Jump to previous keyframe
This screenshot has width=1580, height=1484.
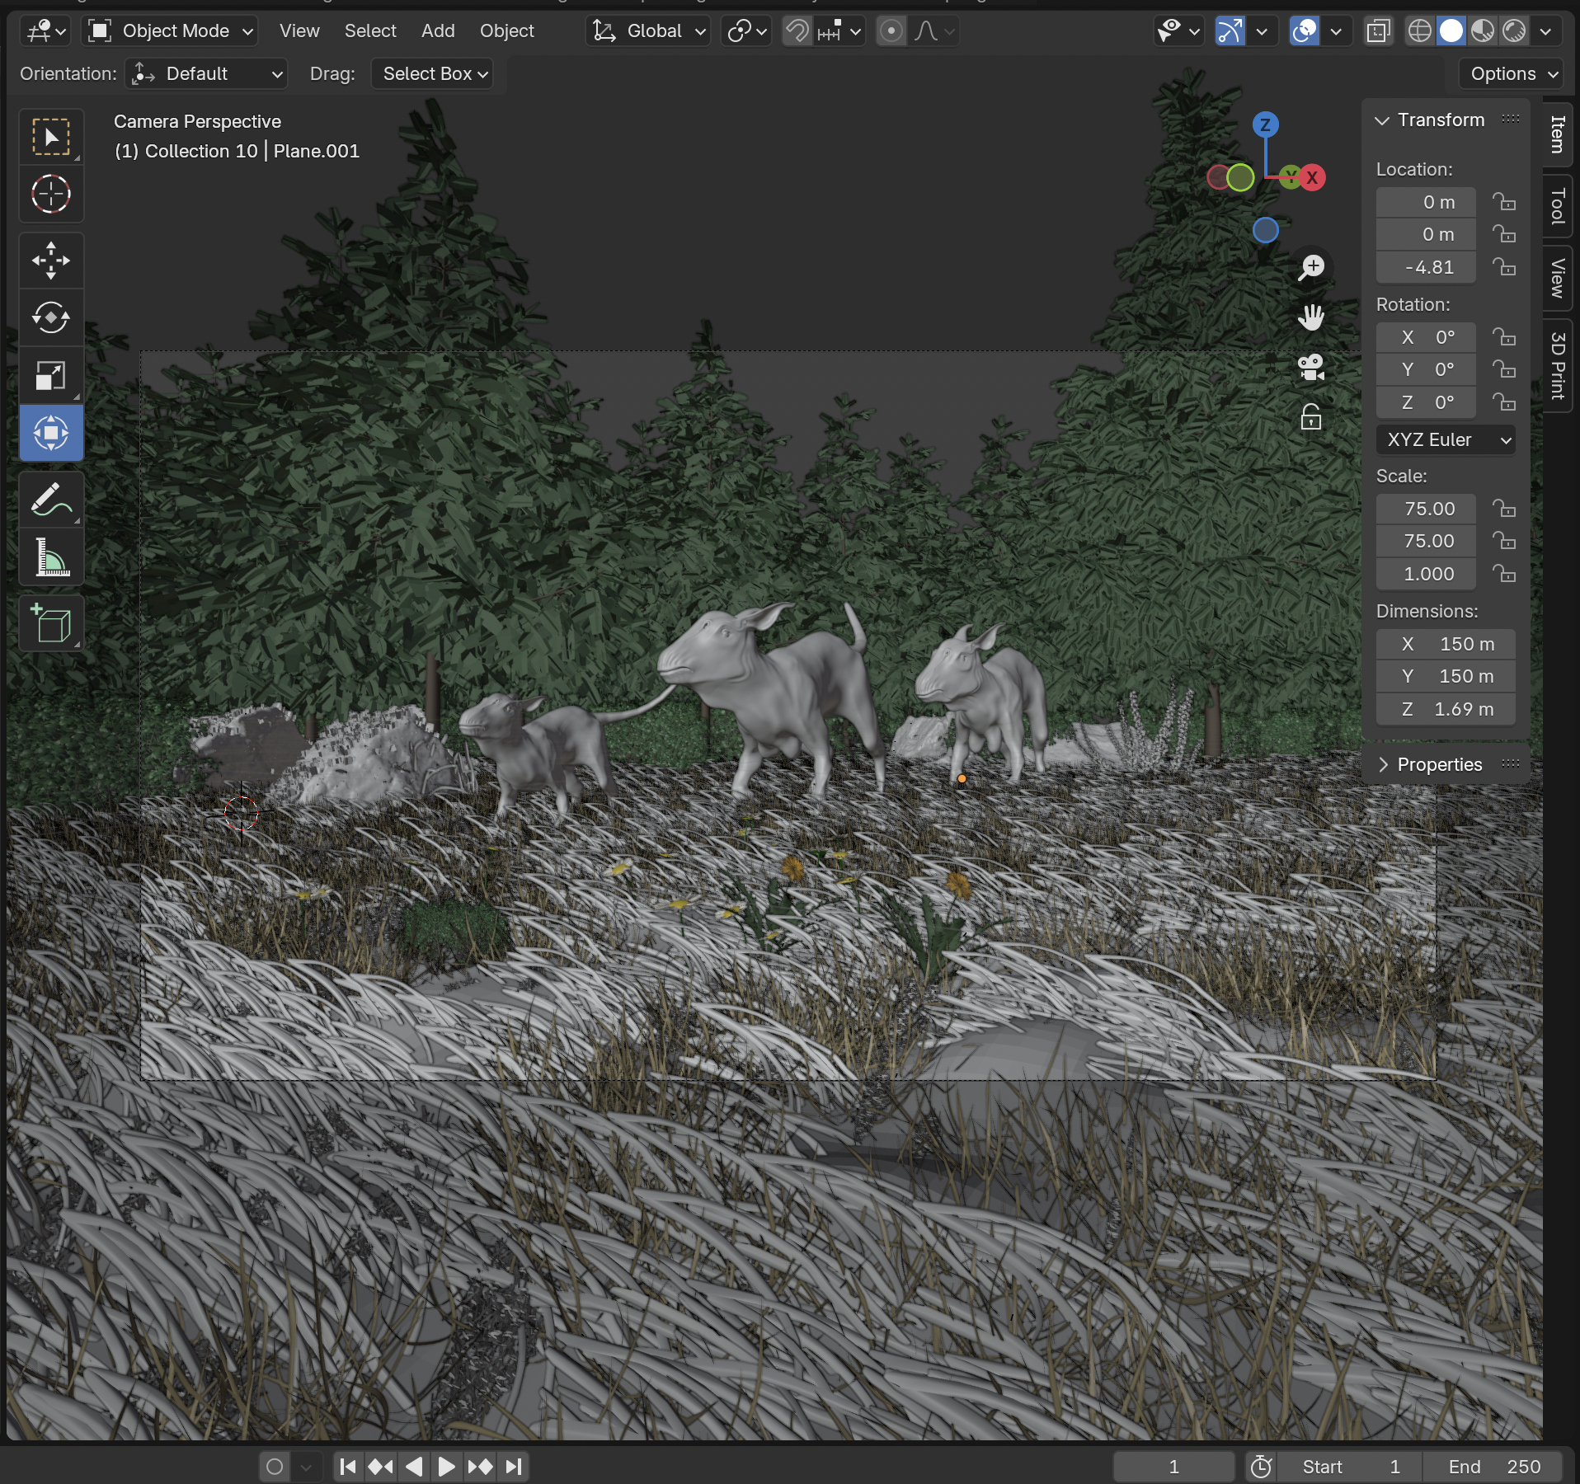coord(381,1467)
